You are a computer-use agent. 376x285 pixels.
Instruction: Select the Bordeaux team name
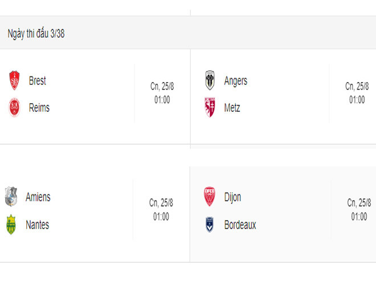[x=240, y=225]
